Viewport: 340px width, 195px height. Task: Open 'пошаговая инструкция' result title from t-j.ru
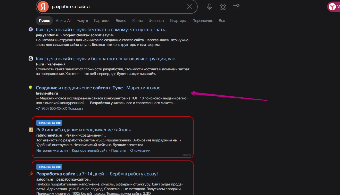107,59
